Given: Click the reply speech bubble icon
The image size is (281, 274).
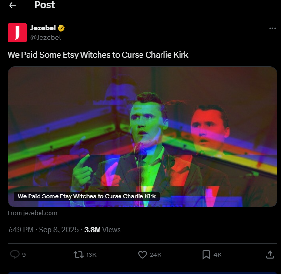Looking at the screenshot, I should 15,254.
